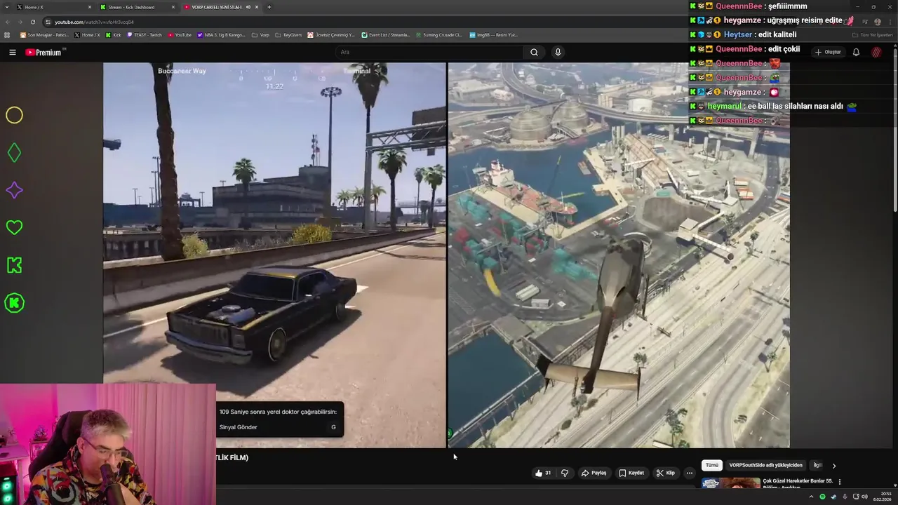Open options for Çok Güzel Hareketler video
The width and height of the screenshot is (898, 505).
click(839, 482)
